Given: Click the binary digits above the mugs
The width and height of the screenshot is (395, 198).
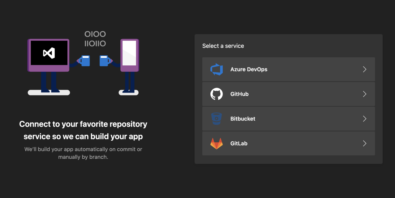Looking at the screenshot, I should 95,39.
